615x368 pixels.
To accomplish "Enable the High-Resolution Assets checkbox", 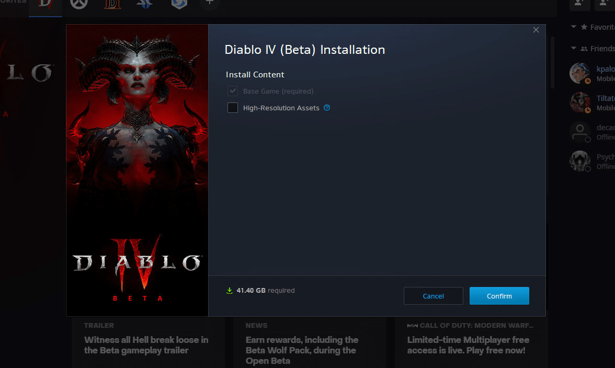I will point(233,108).
